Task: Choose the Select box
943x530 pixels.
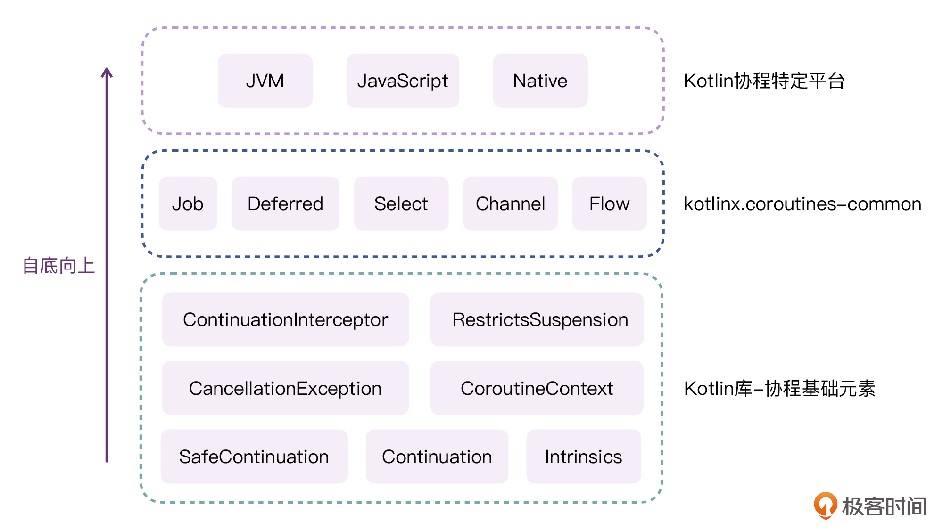Action: click(401, 204)
